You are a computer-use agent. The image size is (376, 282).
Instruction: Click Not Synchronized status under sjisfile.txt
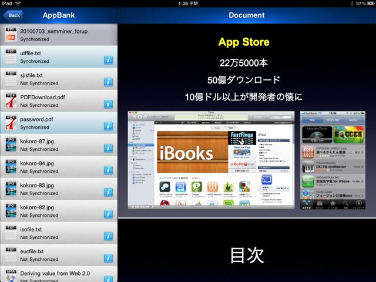39,83
